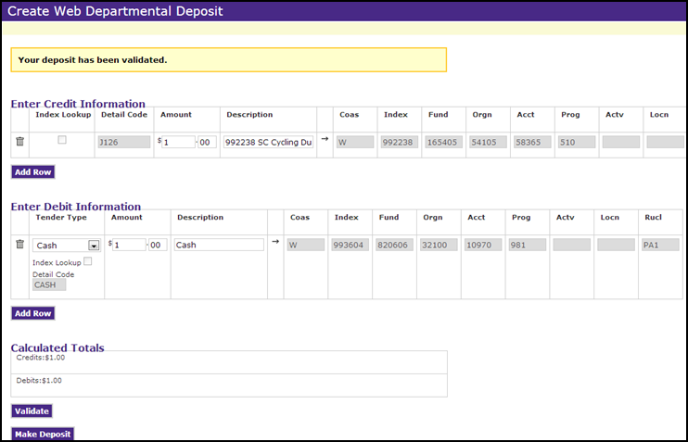Screen dimensions: 688x442
Task: Click the credit Index field 992238
Action: pyautogui.click(x=399, y=143)
